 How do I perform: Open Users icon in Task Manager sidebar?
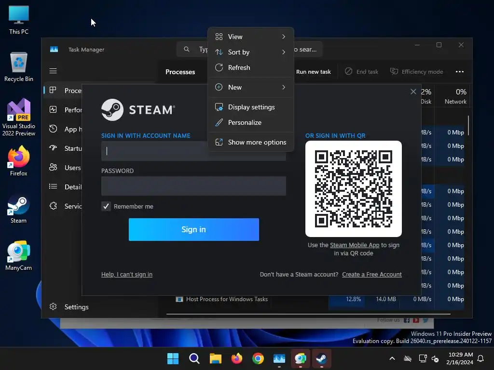(53, 167)
